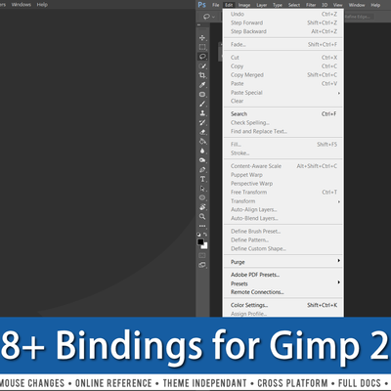The image size is (391, 391).
Task: Open Photoshop's Window menu
Action: coord(357,5)
